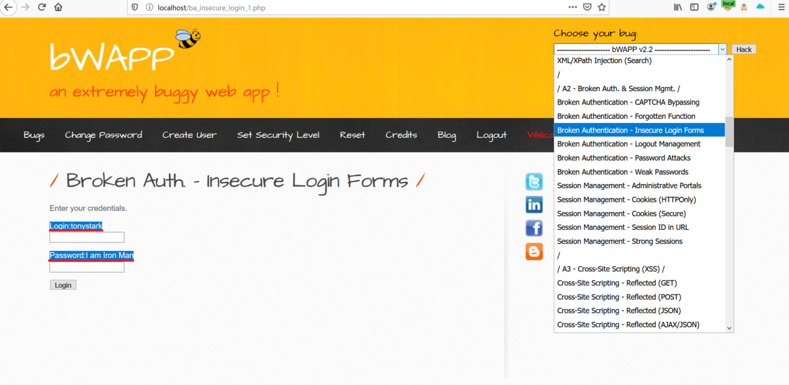789x385 pixels.
Task: Select Cross-Site Scripting - Reflected (AJAX/JSON)
Action: pyautogui.click(x=640, y=325)
